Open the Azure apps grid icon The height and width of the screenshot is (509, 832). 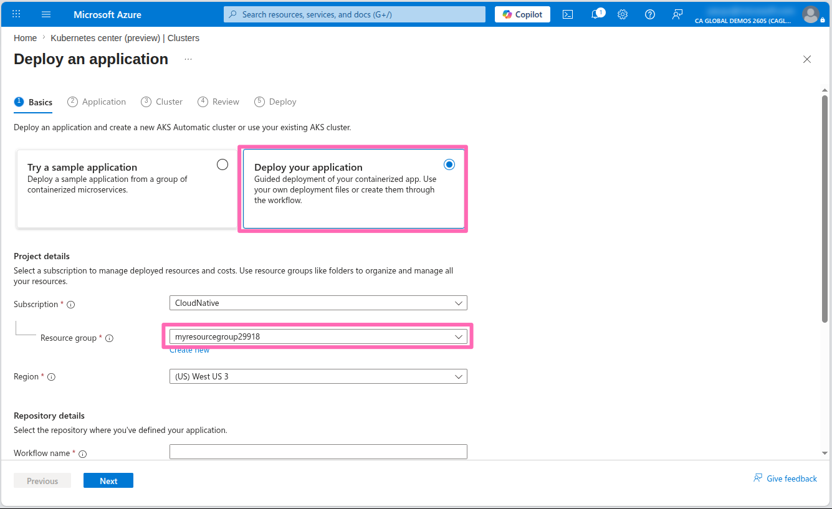pos(16,14)
